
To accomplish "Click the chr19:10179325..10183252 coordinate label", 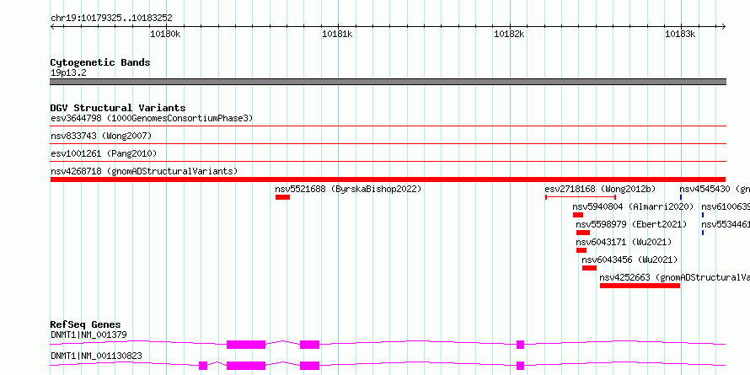I will [111, 19].
